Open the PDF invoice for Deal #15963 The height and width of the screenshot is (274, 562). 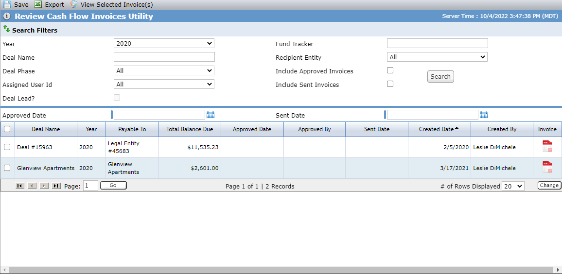(x=547, y=147)
